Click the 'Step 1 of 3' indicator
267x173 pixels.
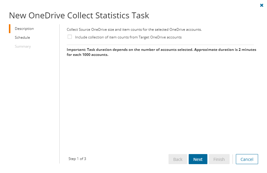click(77, 159)
